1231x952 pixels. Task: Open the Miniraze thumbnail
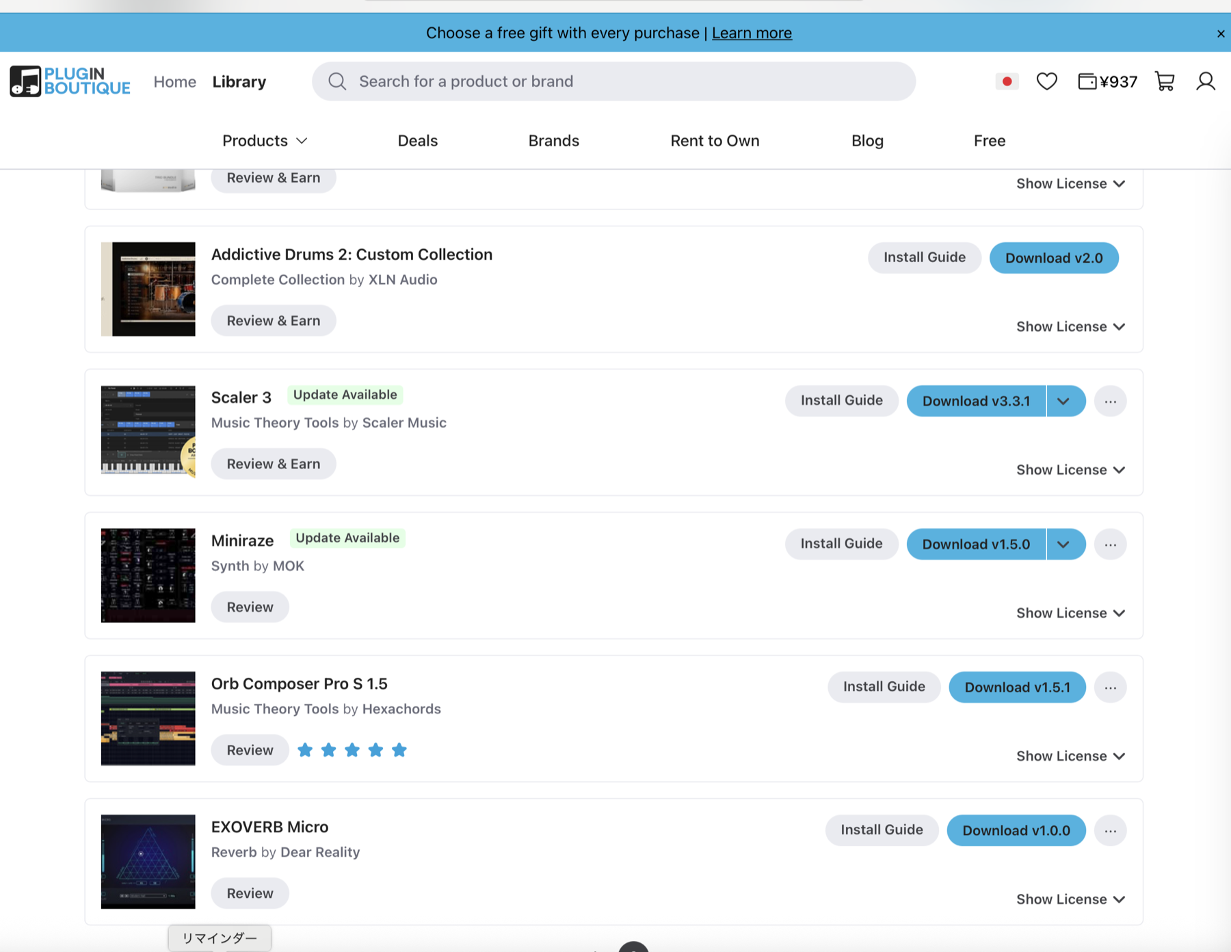click(x=148, y=575)
